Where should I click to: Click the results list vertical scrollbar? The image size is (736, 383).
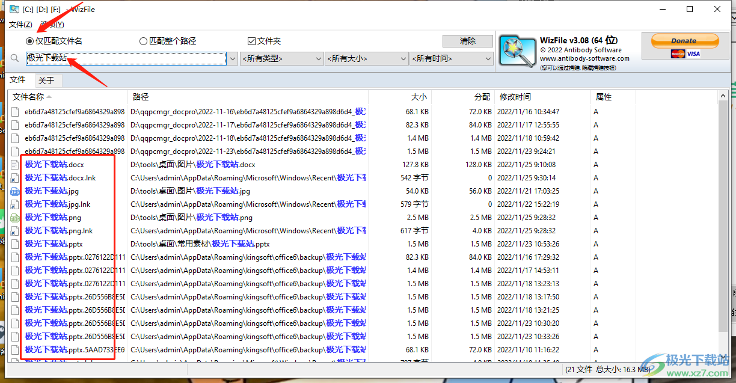pos(723,225)
